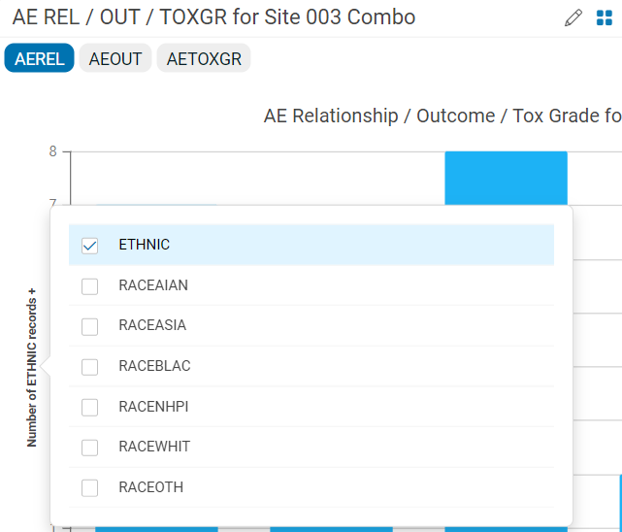Click the Number of ETHNIC records axis dropdown

click(x=32, y=368)
